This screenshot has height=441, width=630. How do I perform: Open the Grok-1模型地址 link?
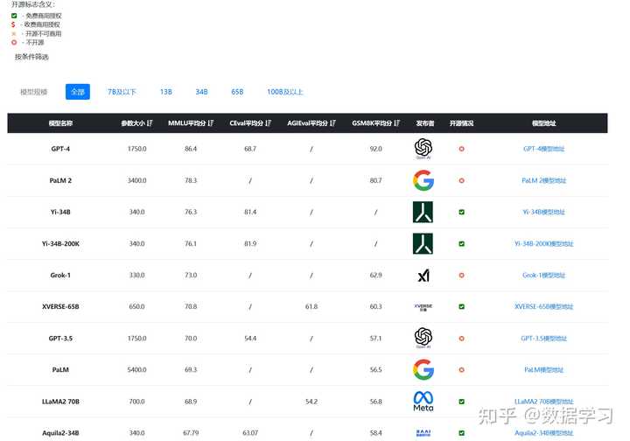(x=544, y=276)
